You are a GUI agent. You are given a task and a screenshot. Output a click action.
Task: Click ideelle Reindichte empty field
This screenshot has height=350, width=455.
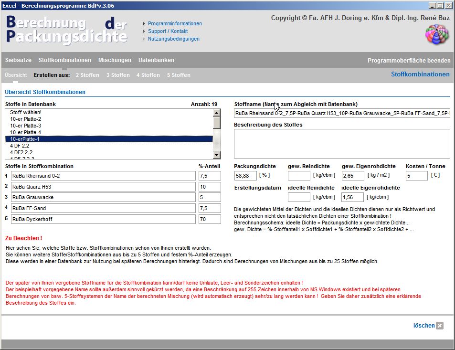(299, 197)
